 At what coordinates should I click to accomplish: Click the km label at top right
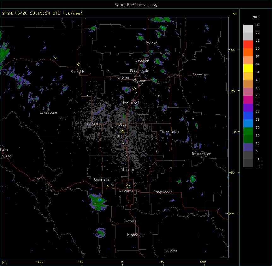tap(235, 13)
